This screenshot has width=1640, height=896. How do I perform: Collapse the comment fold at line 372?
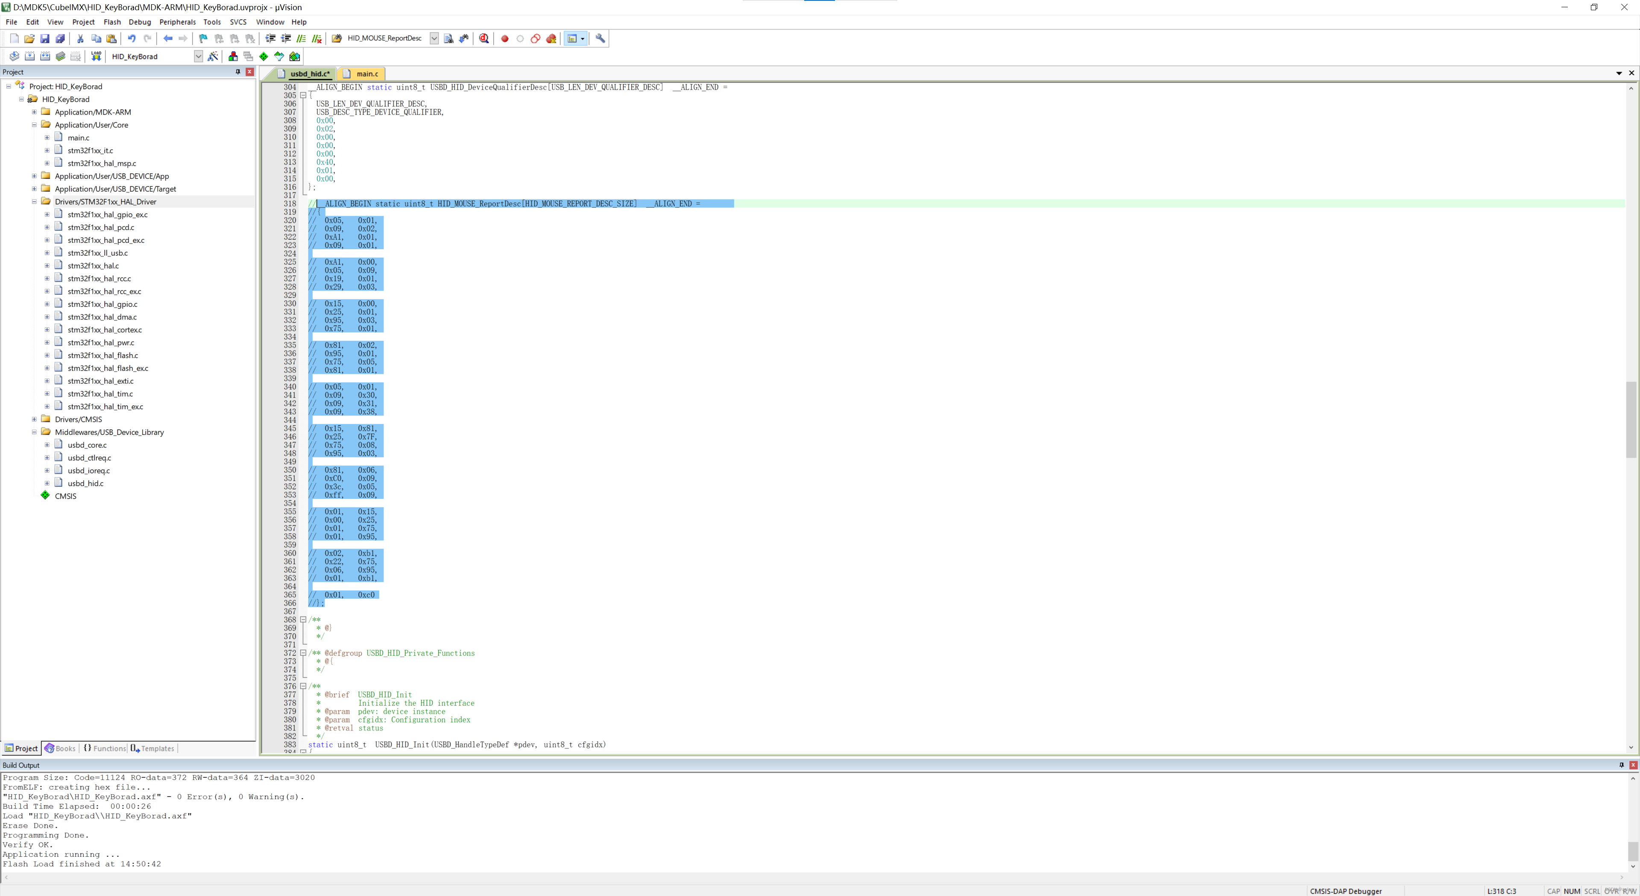tap(303, 653)
